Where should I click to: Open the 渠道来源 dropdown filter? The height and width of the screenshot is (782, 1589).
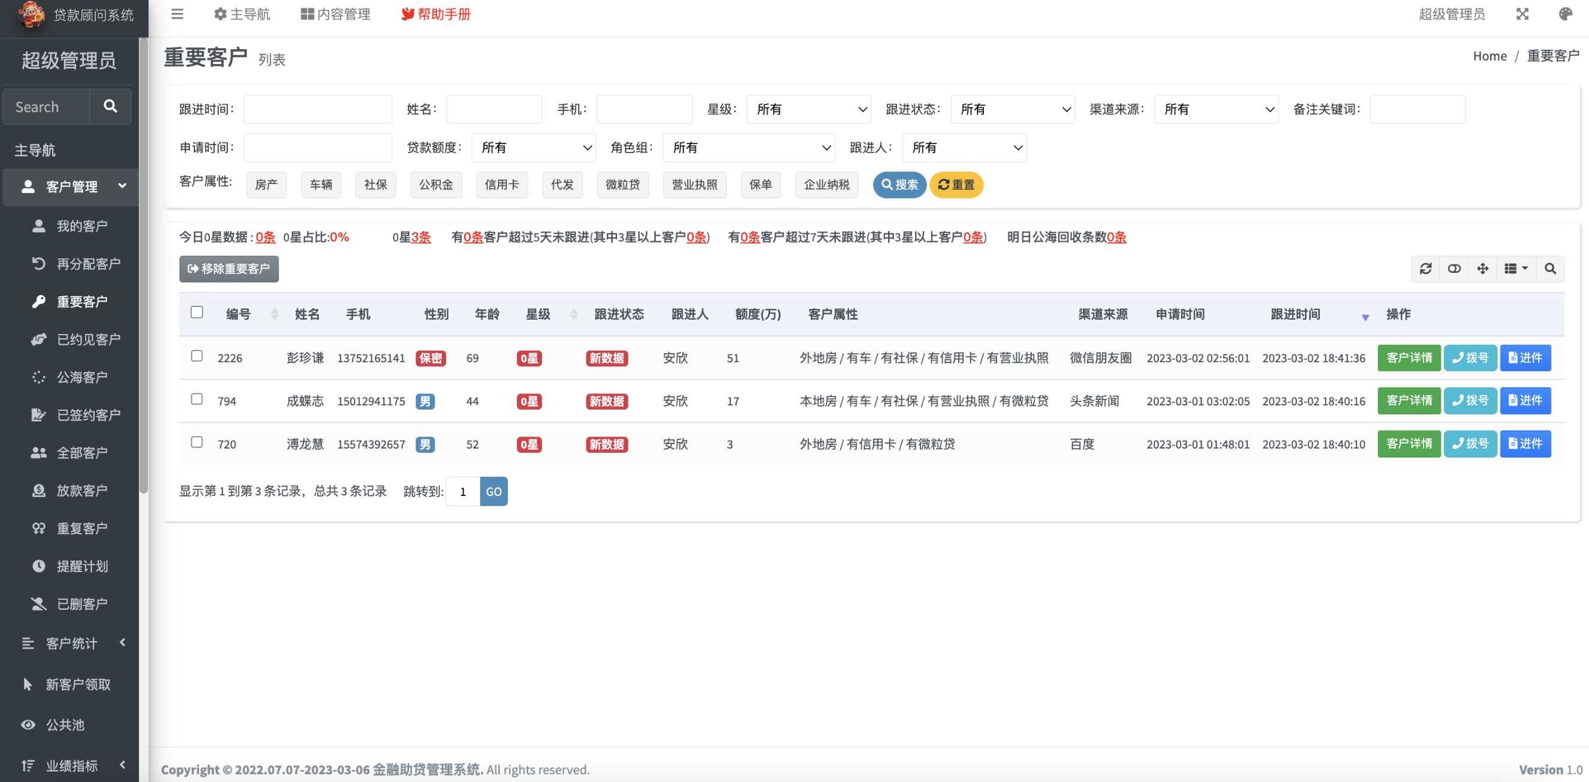pyautogui.click(x=1215, y=109)
